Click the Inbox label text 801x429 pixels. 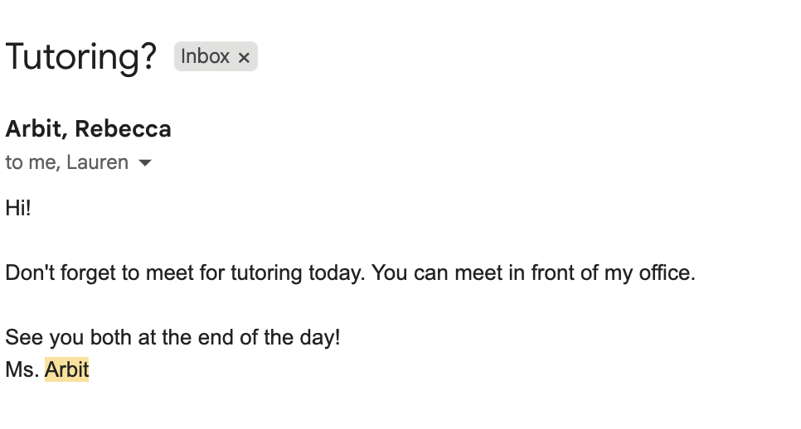[205, 56]
